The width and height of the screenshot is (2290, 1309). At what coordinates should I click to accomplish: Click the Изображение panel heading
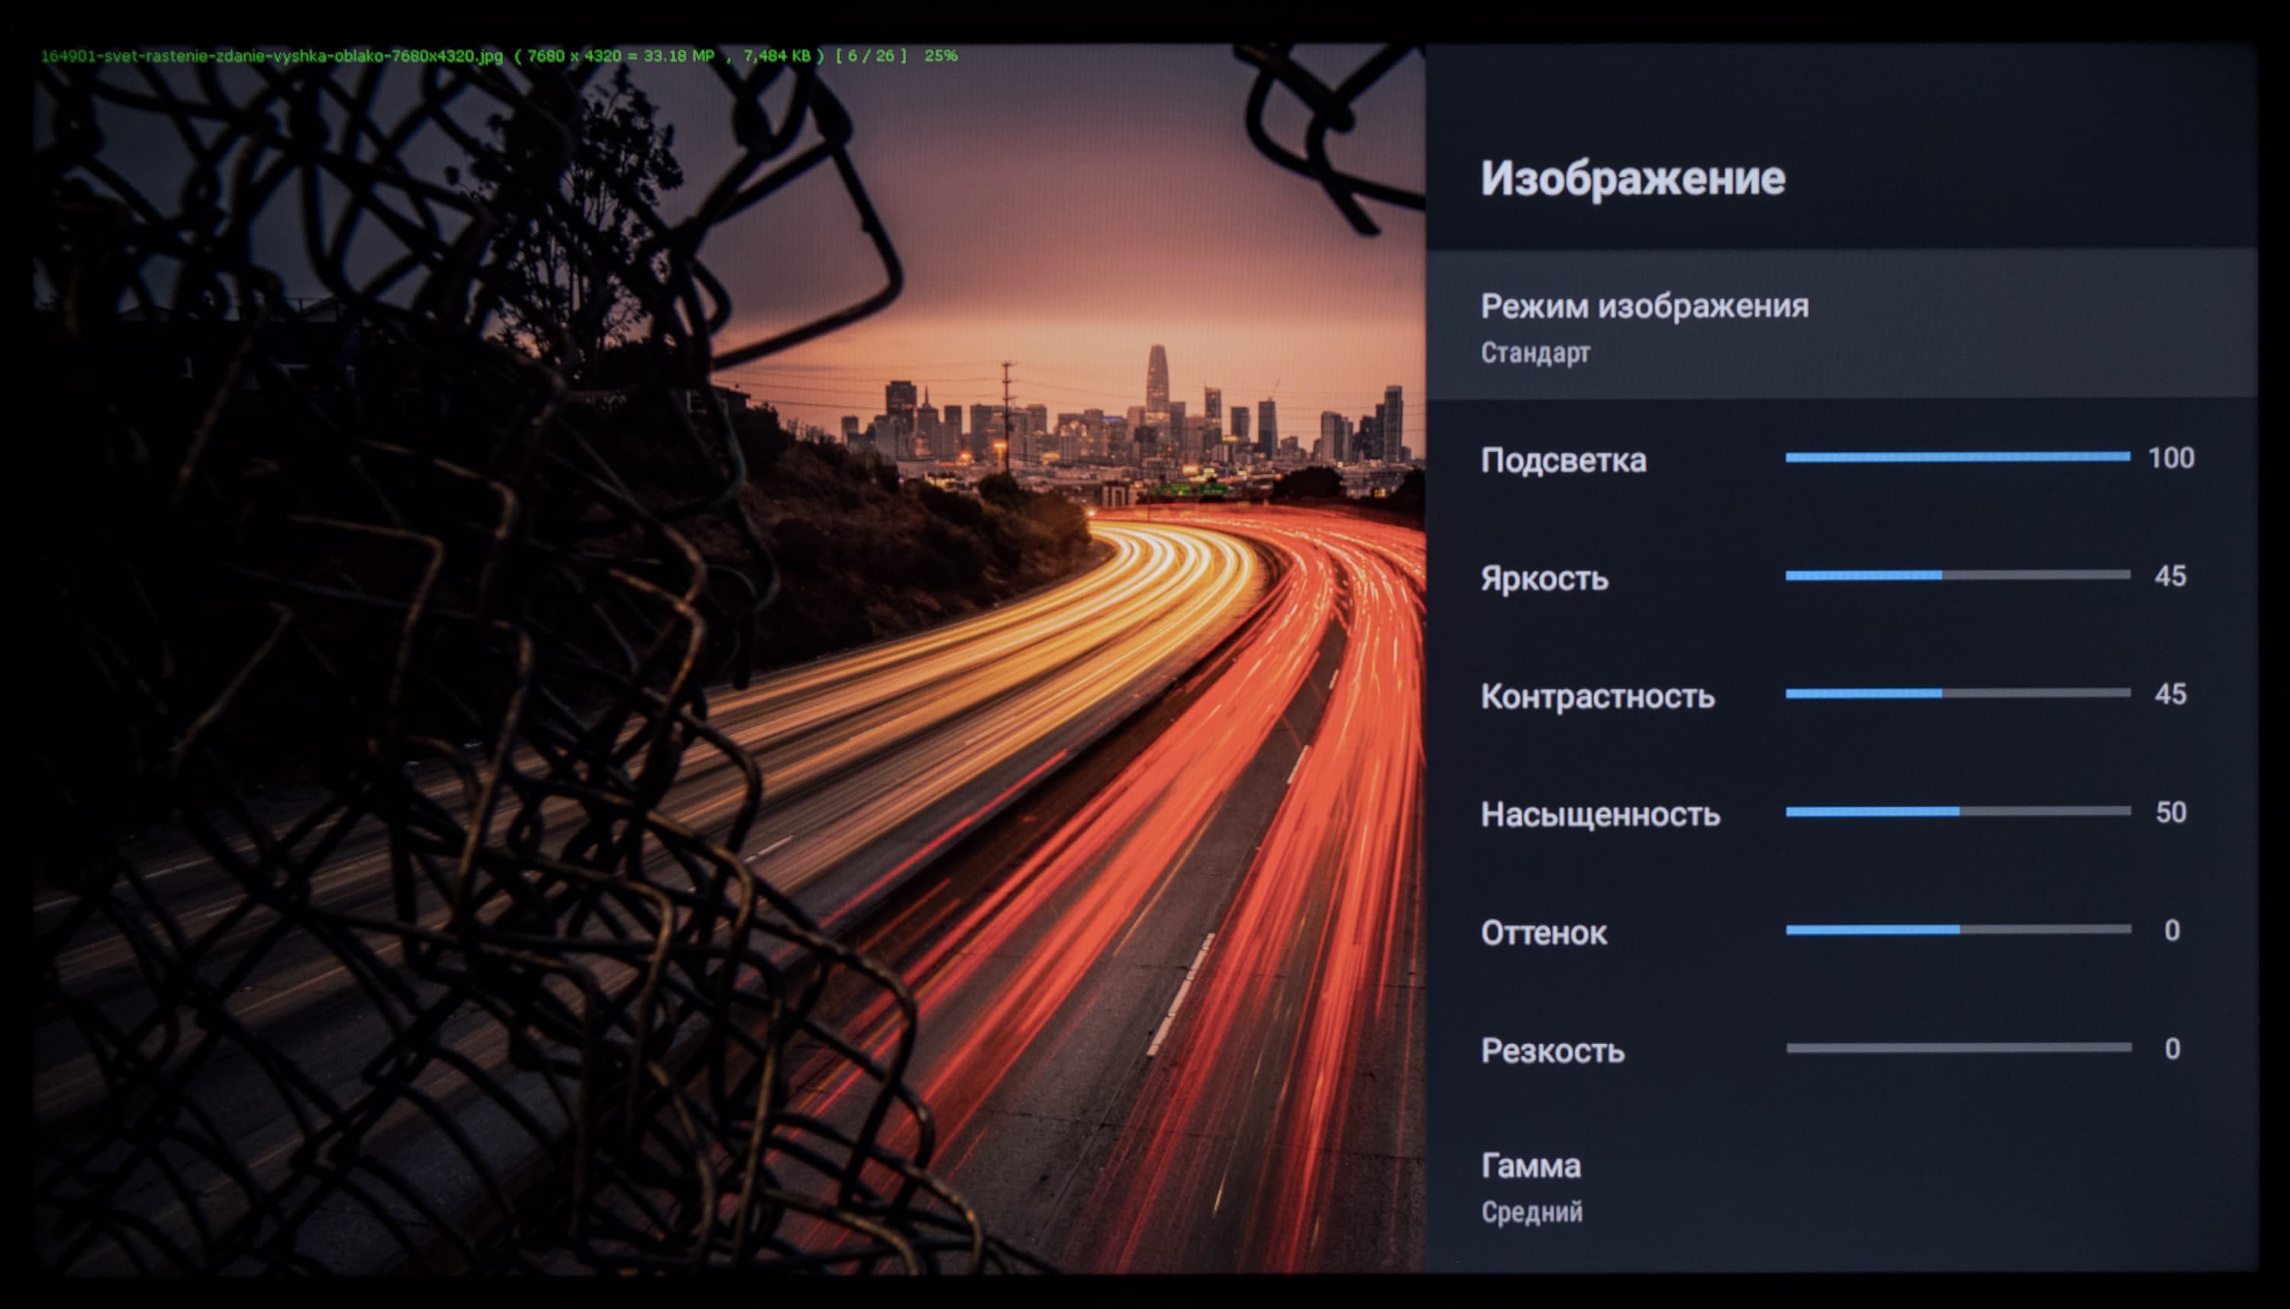1632,178
